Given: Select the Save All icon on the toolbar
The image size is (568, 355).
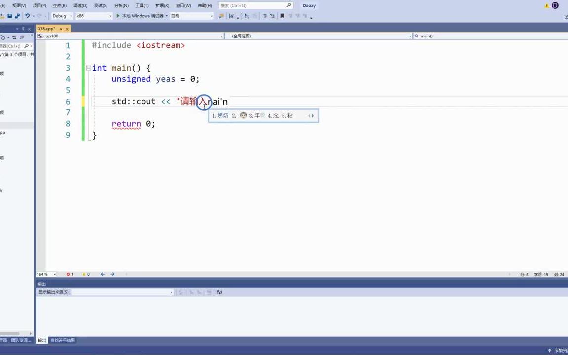Looking at the screenshot, I should click(x=16, y=16).
